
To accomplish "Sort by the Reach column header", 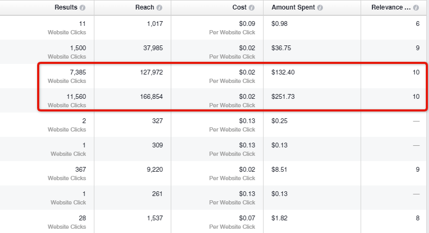I will (x=145, y=7).
